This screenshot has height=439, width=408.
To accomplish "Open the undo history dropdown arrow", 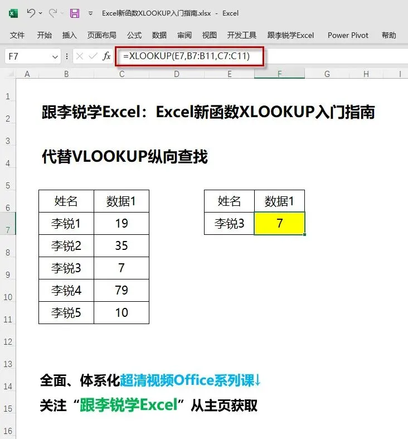I will click(41, 13).
